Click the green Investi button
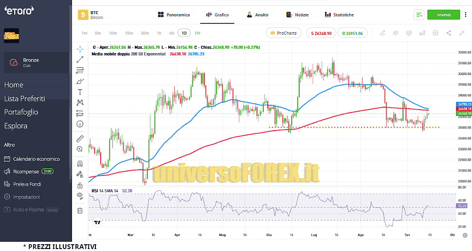 [443, 15]
